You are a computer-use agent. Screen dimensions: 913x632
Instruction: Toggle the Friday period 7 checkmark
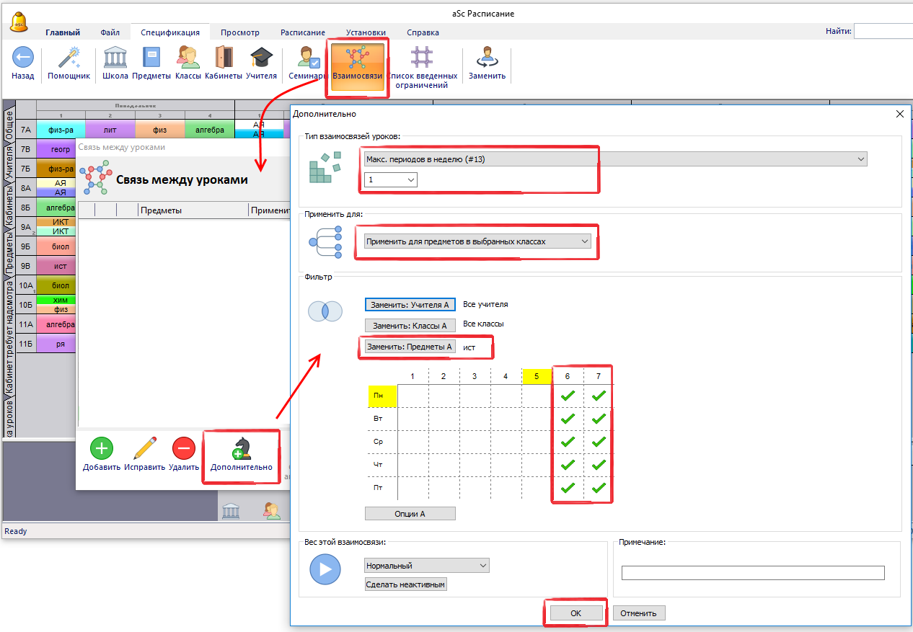(x=599, y=488)
